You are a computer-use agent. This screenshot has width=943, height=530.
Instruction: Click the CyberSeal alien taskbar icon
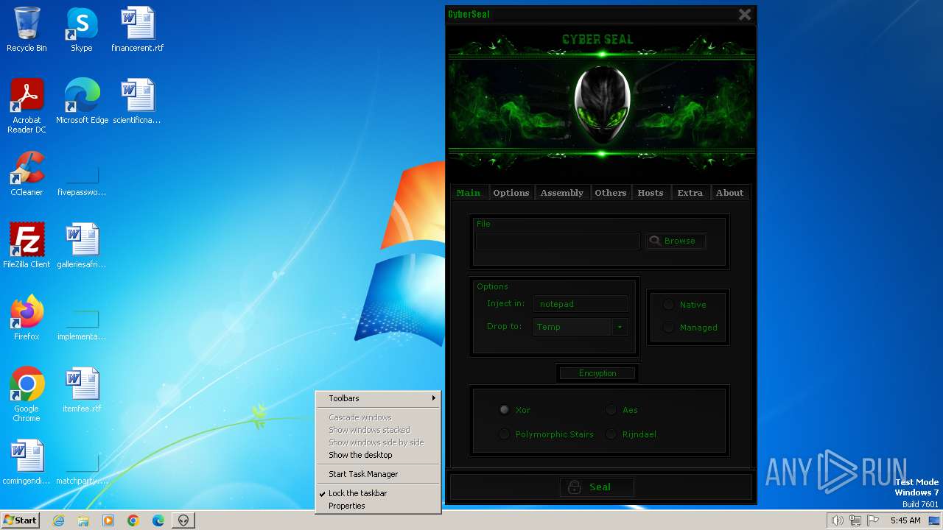point(183,520)
